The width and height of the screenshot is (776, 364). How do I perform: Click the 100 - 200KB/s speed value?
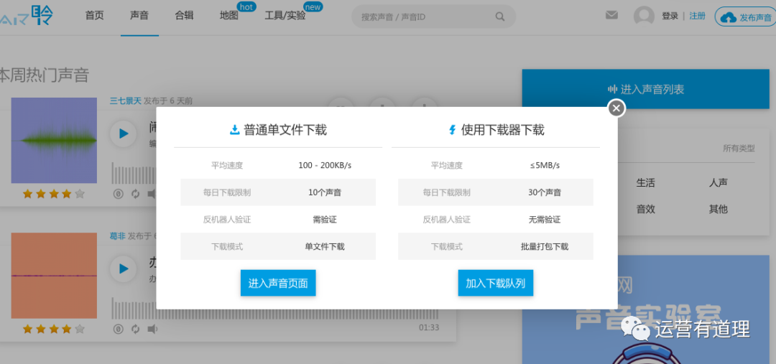click(325, 165)
